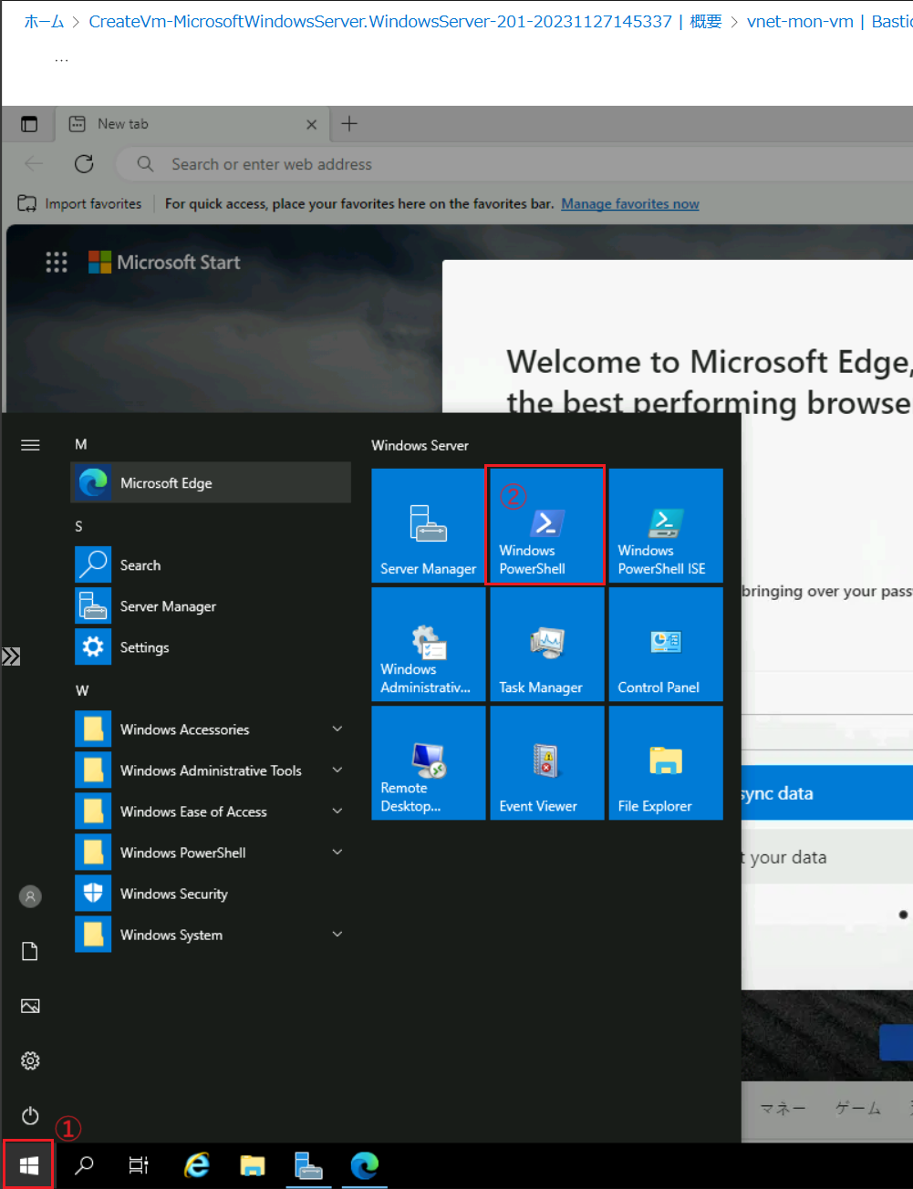Open the Task Manager tile
The height and width of the screenshot is (1189, 913).
[x=547, y=645]
